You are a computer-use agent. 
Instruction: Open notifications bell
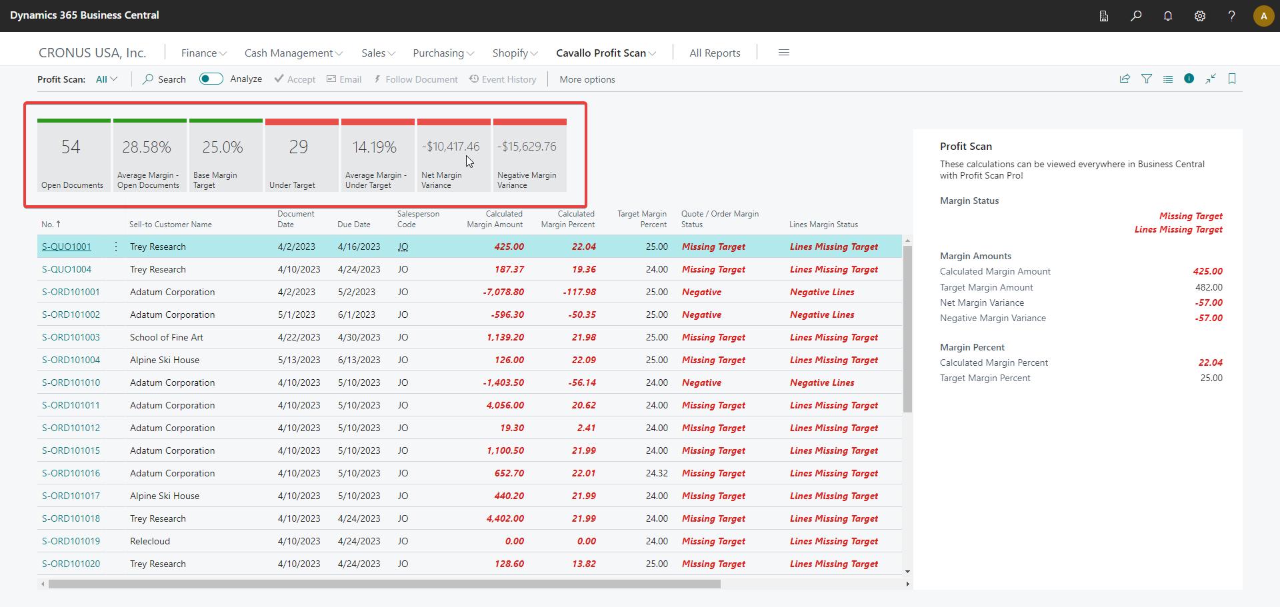(1168, 15)
